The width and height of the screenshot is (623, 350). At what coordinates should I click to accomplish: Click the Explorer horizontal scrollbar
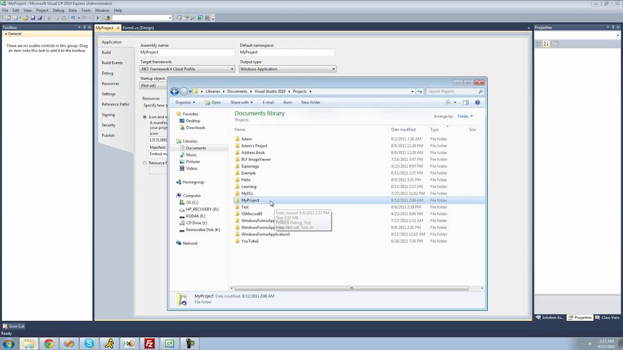pyautogui.click(x=351, y=288)
